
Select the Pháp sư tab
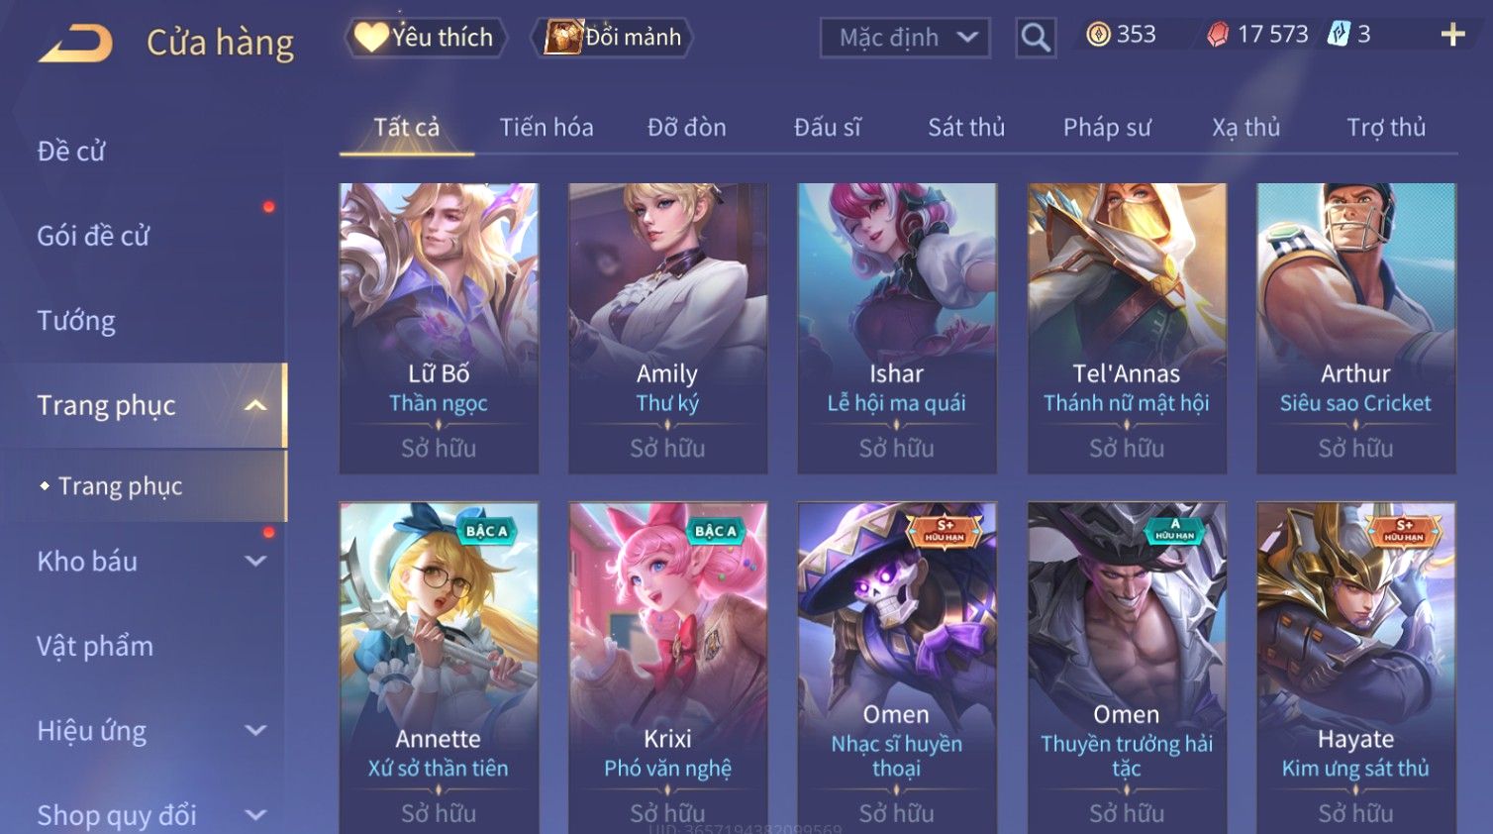point(1107,127)
